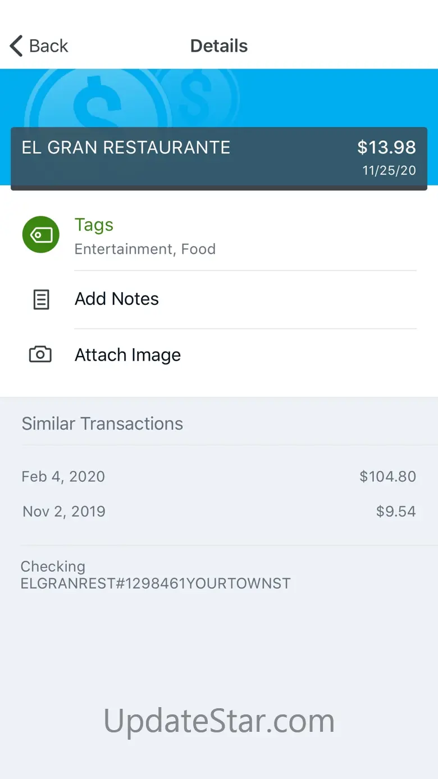Viewport: 438px width, 779px height.
Task: Tap the Similar Transactions heading
Action: [102, 423]
